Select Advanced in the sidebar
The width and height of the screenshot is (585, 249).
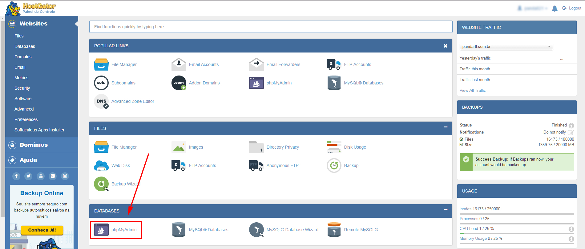pos(24,109)
